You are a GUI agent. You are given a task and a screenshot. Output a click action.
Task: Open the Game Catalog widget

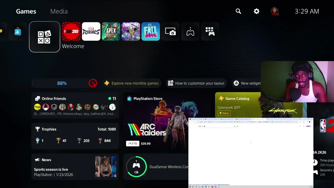click(238, 105)
